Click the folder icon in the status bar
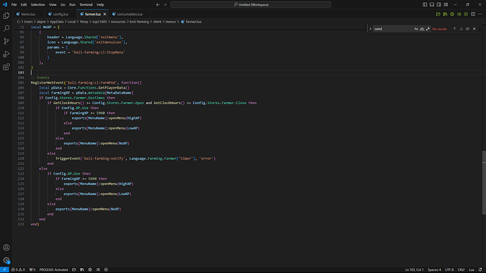The height and width of the screenshot is (273, 486). pyautogui.click(x=74, y=269)
